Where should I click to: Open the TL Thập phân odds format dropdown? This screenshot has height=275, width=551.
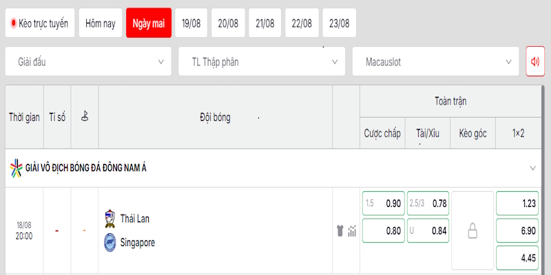point(262,62)
